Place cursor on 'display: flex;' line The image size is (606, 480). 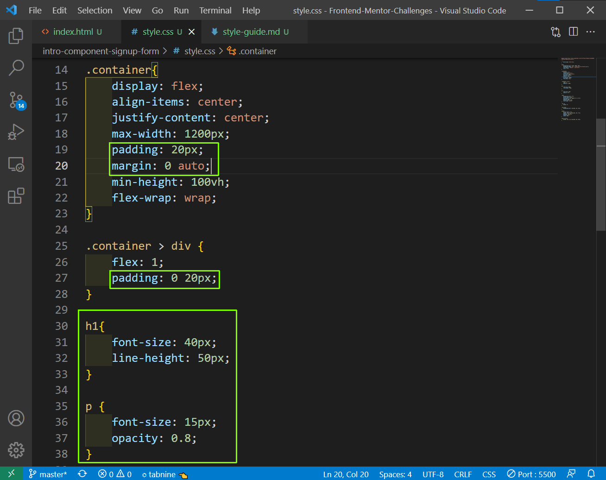pyautogui.click(x=158, y=86)
